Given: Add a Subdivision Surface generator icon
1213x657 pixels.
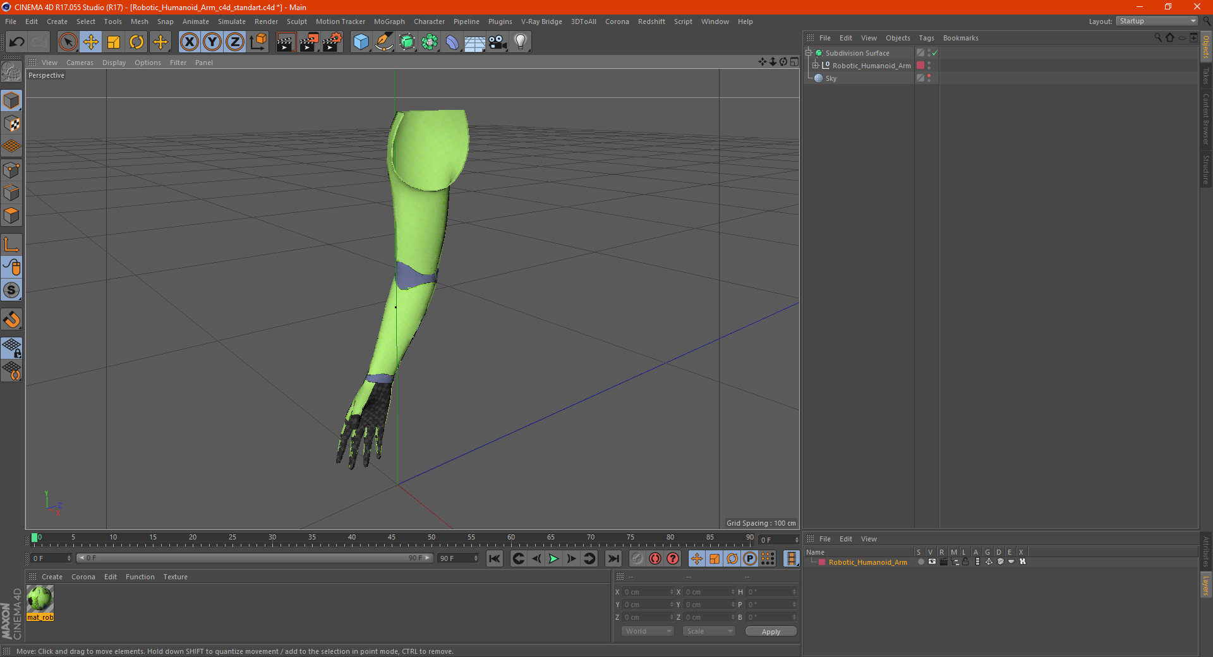Looking at the screenshot, I should (x=407, y=42).
